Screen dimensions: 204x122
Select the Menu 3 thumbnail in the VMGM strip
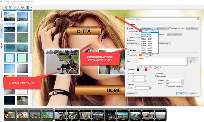pos(35,115)
